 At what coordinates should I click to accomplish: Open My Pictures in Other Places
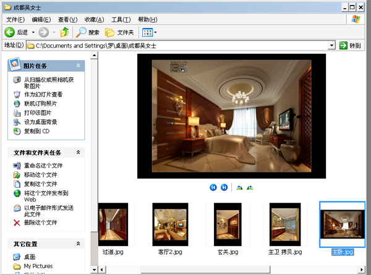click(38, 266)
